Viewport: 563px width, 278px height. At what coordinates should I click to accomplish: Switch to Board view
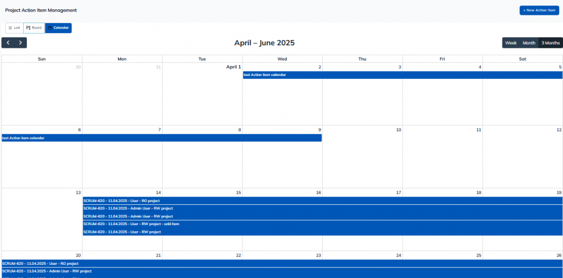tap(34, 28)
